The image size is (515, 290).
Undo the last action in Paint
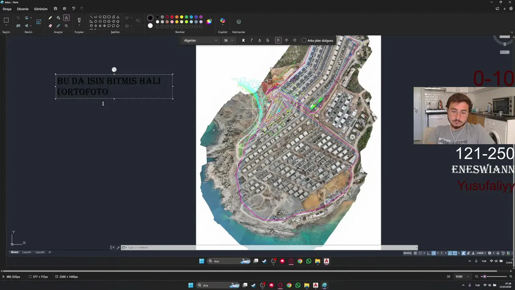pos(73,8)
